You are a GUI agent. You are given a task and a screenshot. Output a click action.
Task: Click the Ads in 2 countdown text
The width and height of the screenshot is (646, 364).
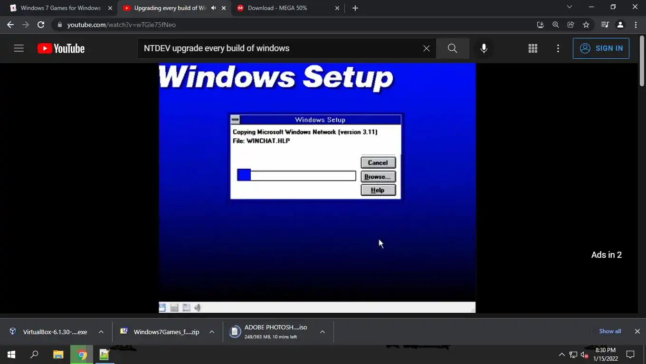pyautogui.click(x=607, y=255)
